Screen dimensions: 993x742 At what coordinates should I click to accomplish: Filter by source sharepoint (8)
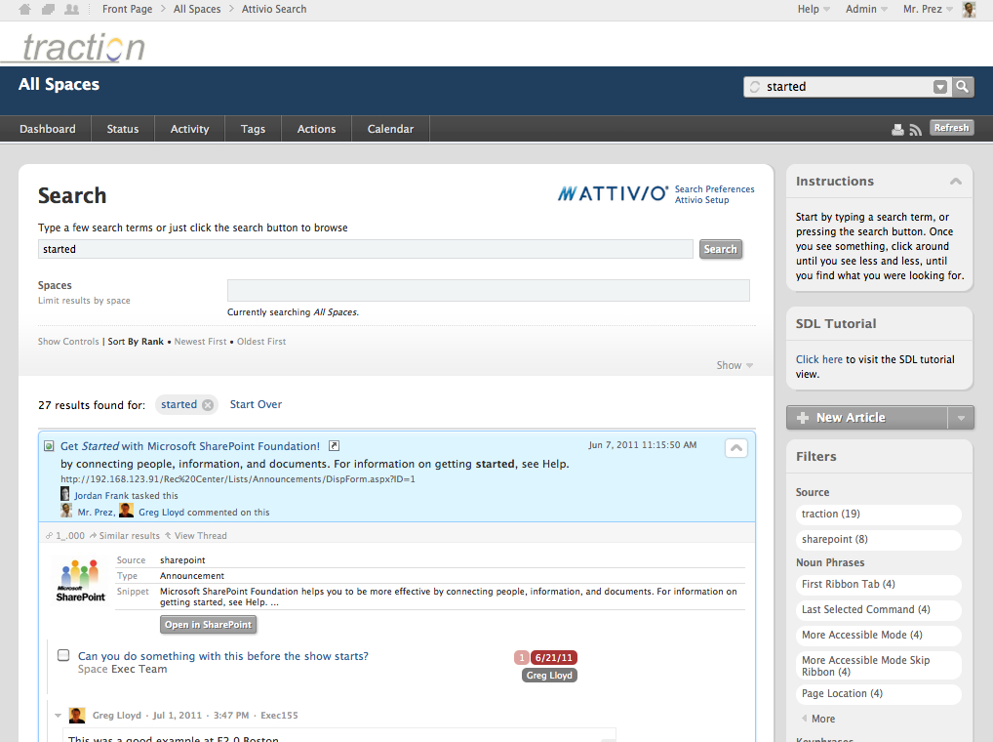pyautogui.click(x=878, y=539)
